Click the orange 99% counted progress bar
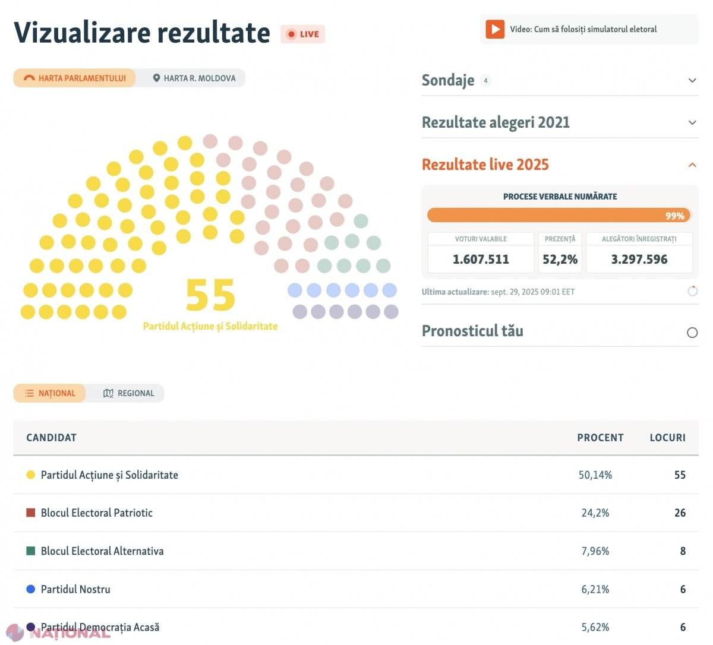This screenshot has width=713, height=645. point(559,216)
